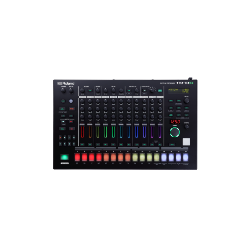Click the red 125.0 tempo readout
This screenshot has width=249, height=249.
click(x=175, y=122)
